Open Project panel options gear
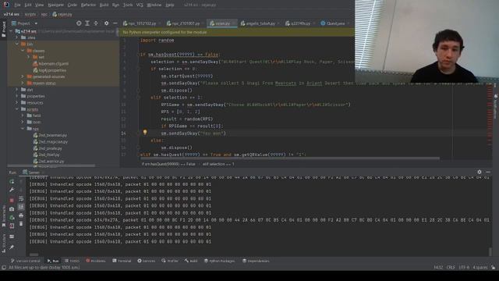499x281 pixels. [x=106, y=23]
